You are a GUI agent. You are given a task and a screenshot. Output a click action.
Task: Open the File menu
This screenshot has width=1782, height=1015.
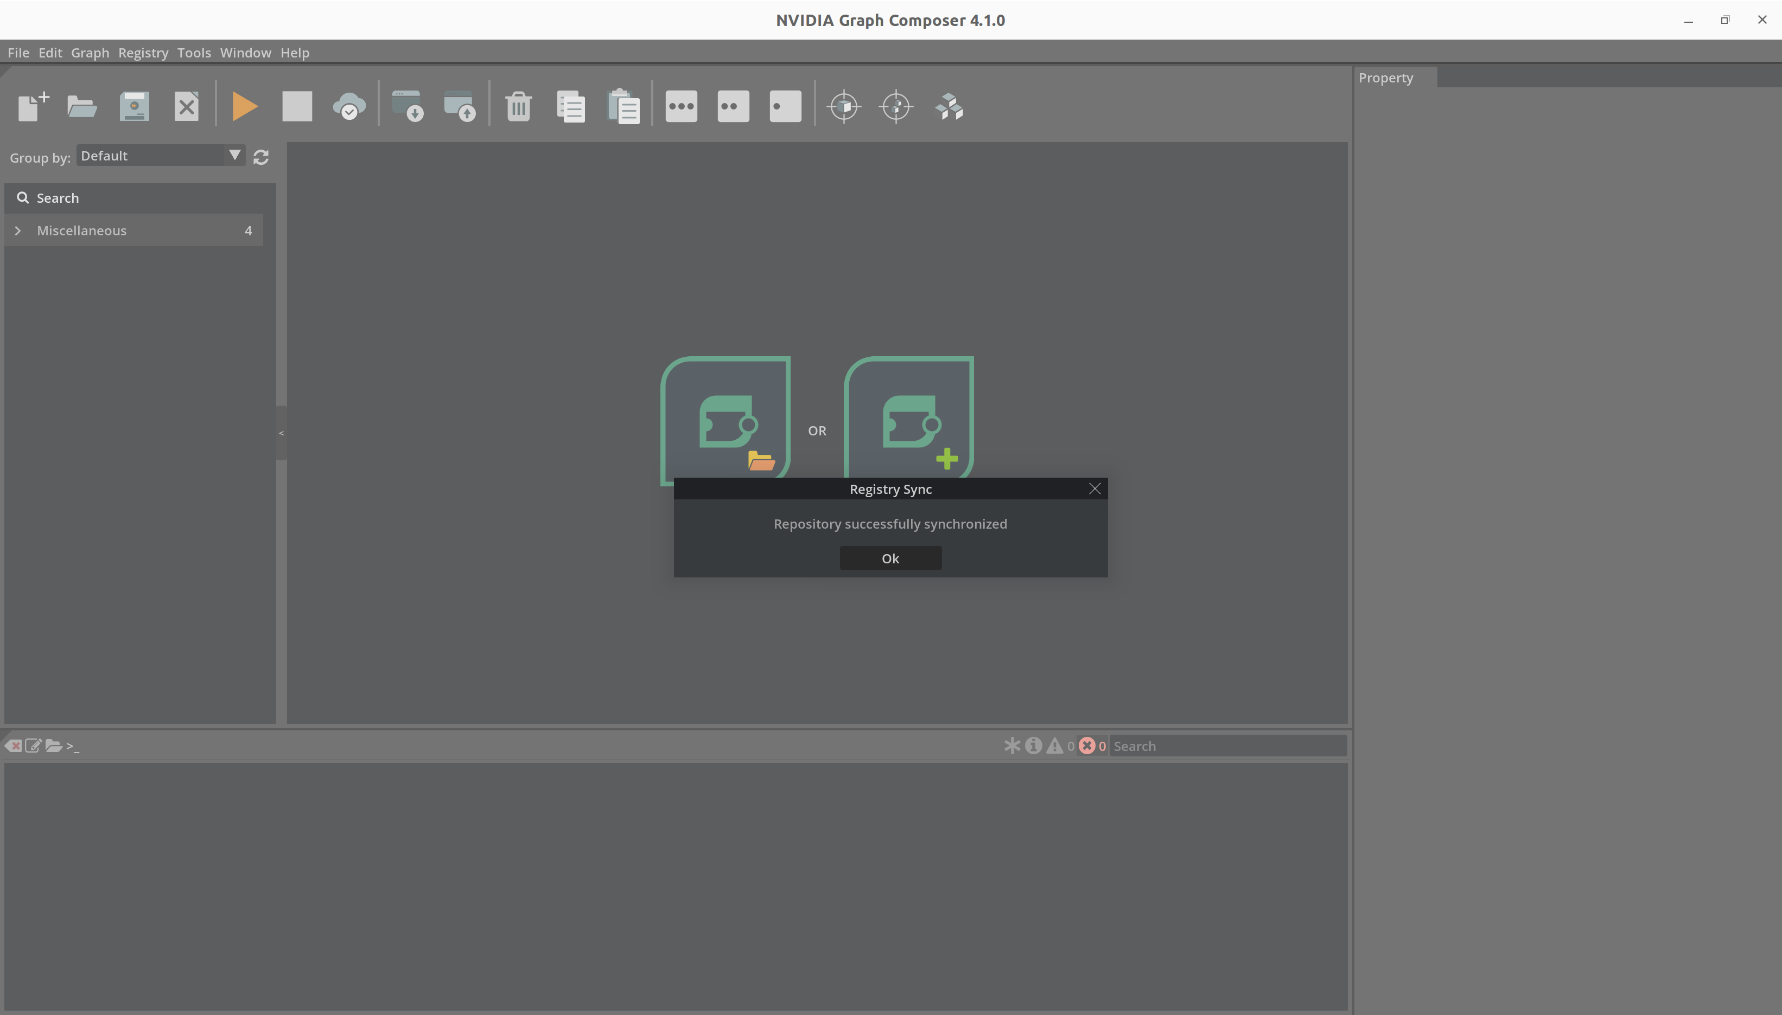[x=18, y=52]
